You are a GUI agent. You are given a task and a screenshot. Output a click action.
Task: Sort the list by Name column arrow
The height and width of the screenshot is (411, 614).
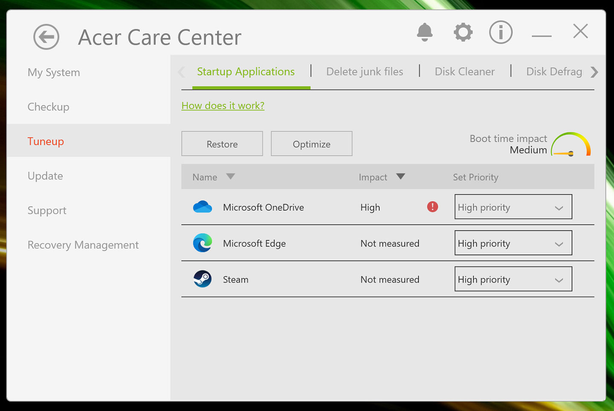point(230,177)
